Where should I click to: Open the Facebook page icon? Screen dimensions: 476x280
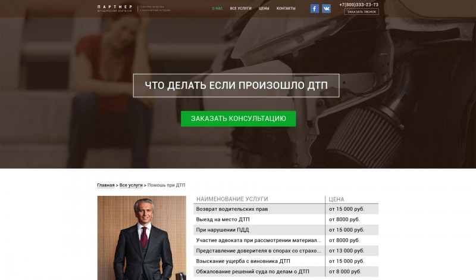click(x=315, y=8)
